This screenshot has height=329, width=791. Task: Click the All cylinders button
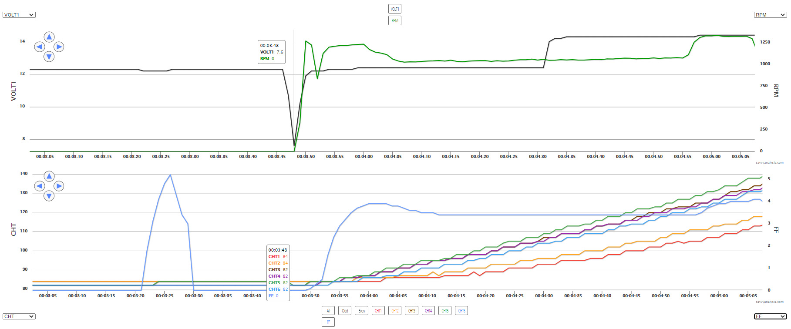click(328, 311)
